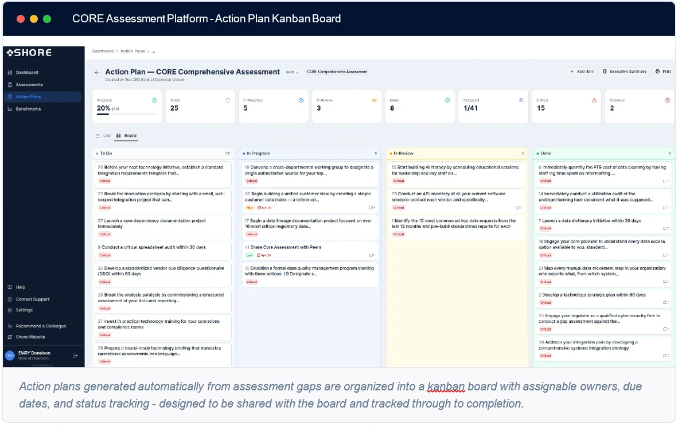Open card 37 core dependency documentation project
Viewport: 678px width, 427px height.
pyautogui.click(x=163, y=227)
